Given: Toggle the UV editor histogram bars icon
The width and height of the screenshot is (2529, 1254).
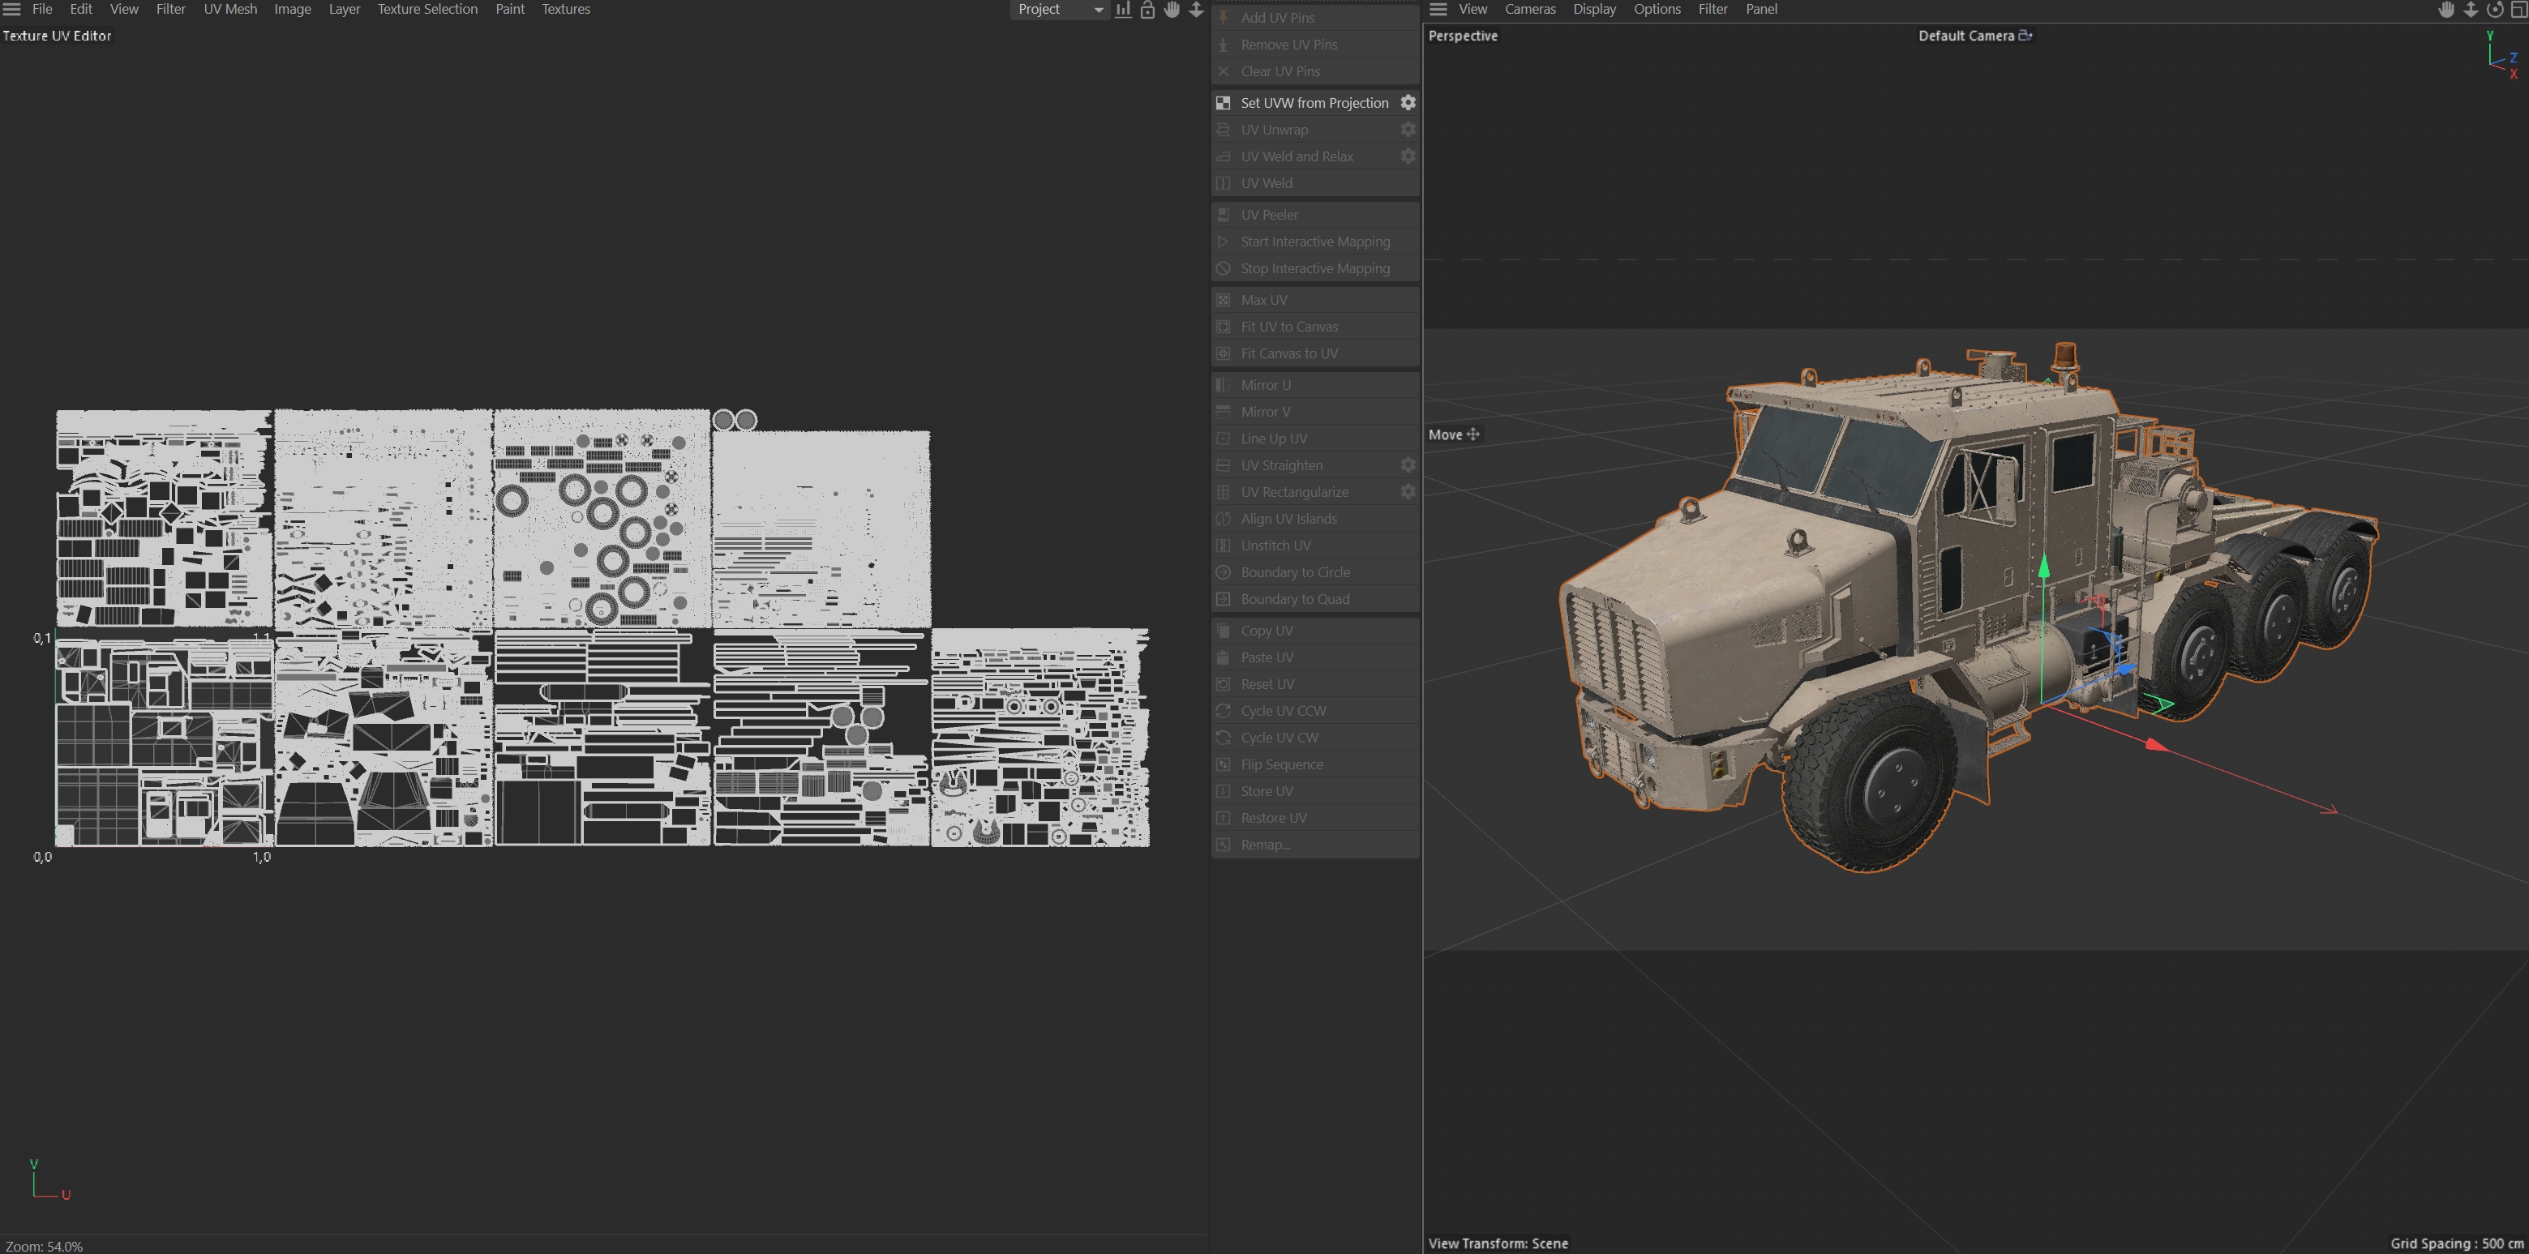Looking at the screenshot, I should [1123, 10].
